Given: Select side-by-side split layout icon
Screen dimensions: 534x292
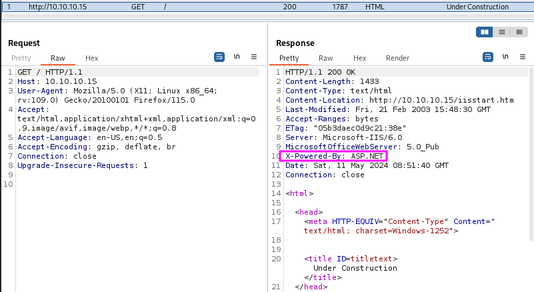Looking at the screenshot, I should click(x=485, y=32).
